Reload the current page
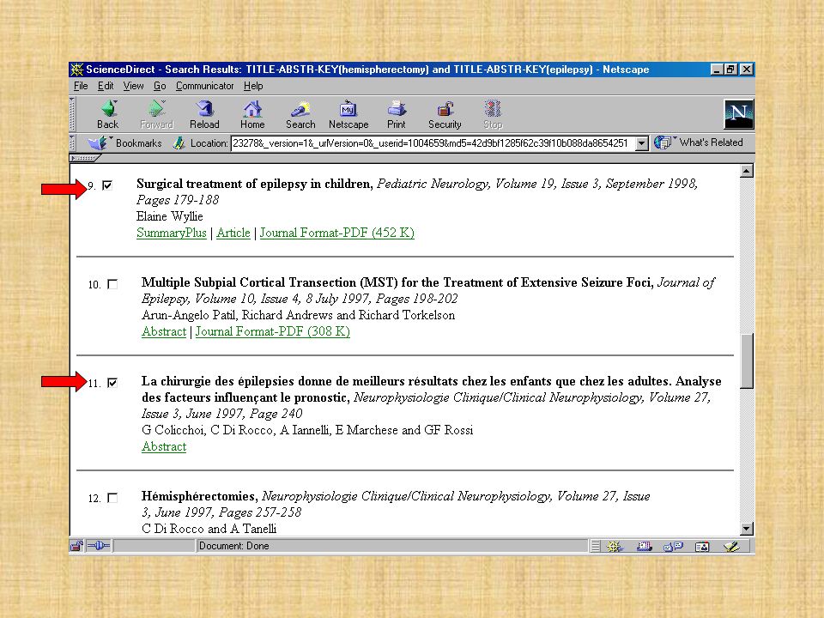Viewport: 824px width, 618px height. pos(204,114)
